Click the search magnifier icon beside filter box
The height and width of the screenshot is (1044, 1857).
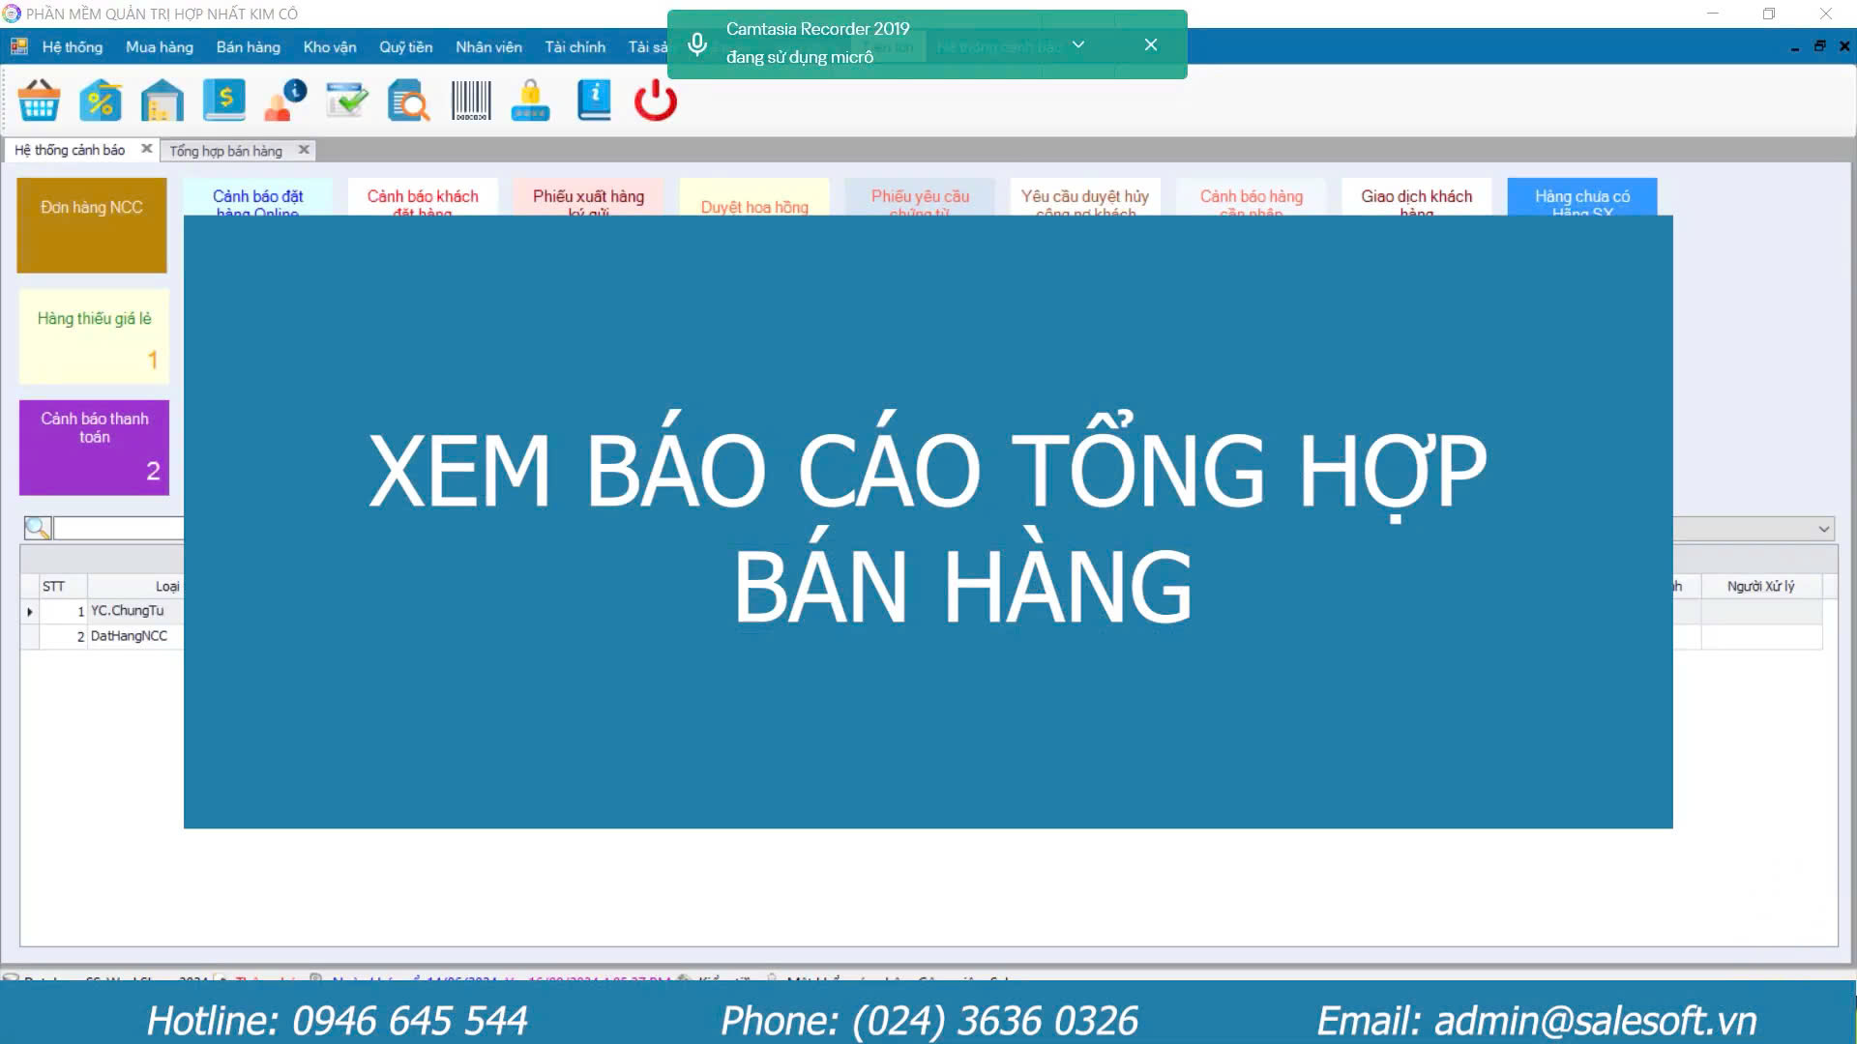[38, 528]
